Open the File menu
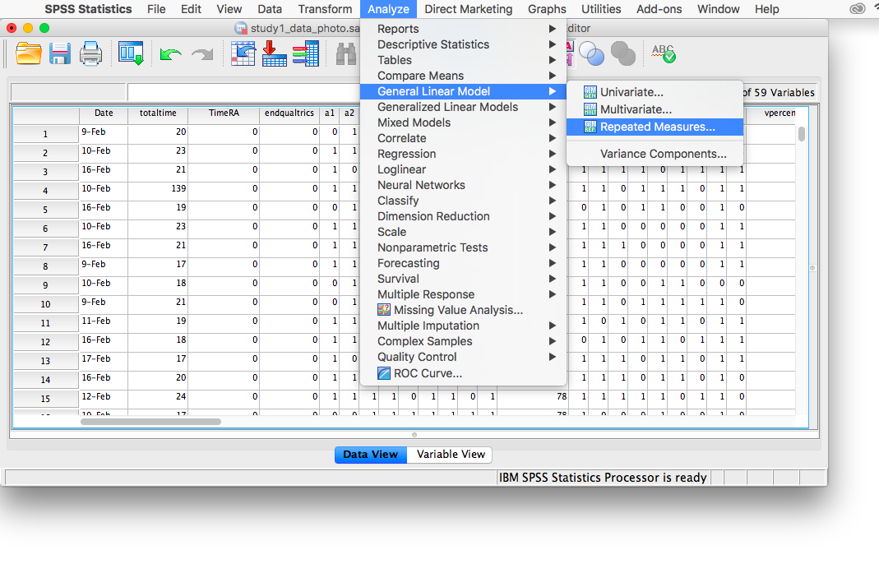 coord(156,9)
